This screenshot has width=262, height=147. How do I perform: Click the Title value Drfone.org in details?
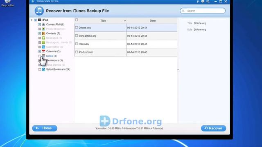pyautogui.click(x=200, y=23)
